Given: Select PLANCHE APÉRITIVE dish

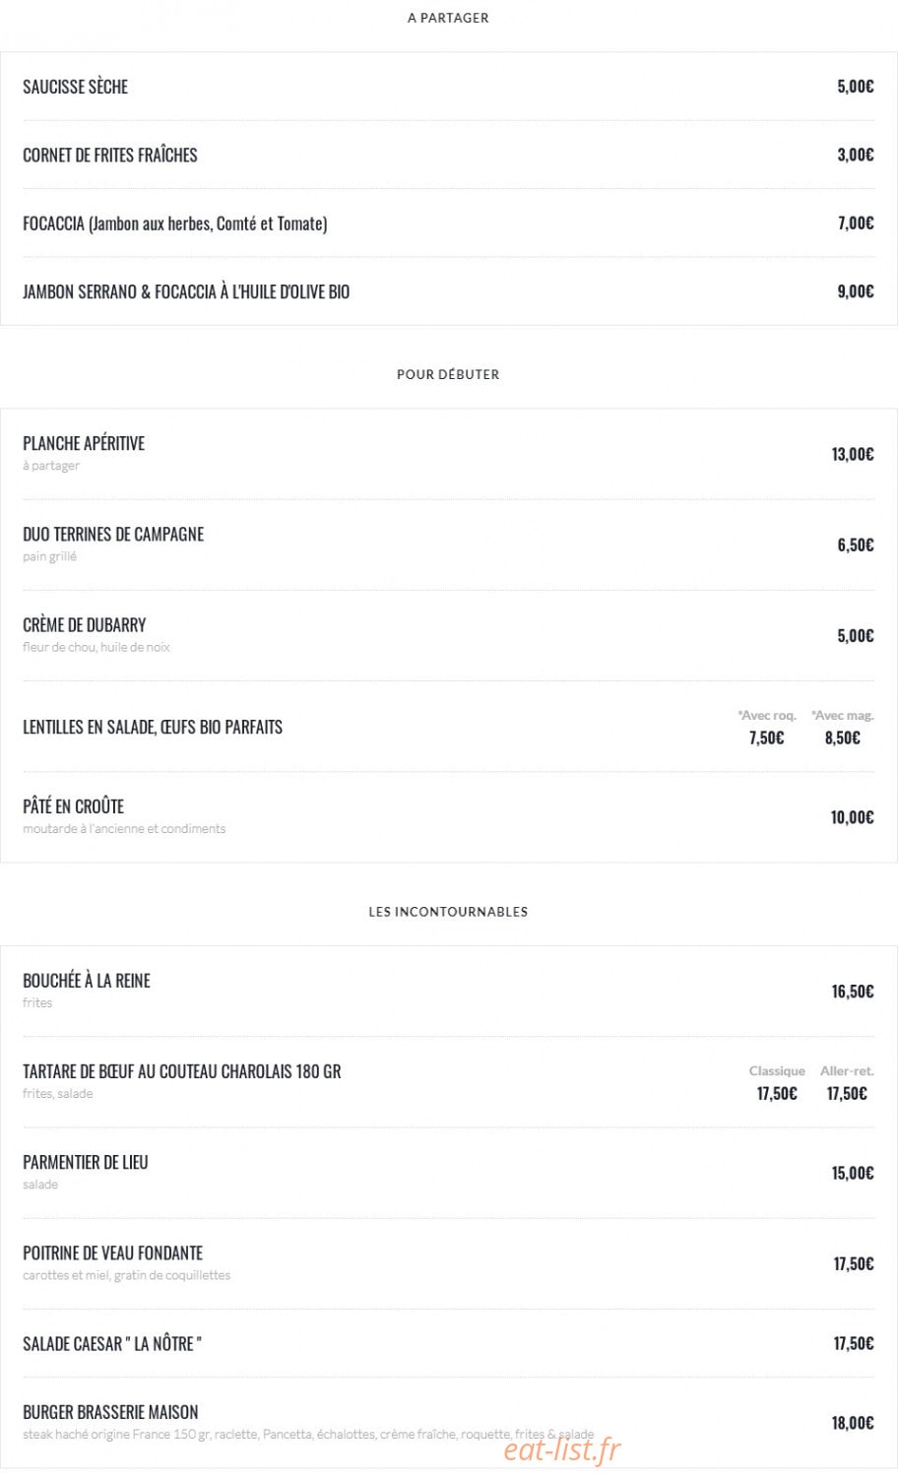Looking at the screenshot, I should [x=84, y=443].
